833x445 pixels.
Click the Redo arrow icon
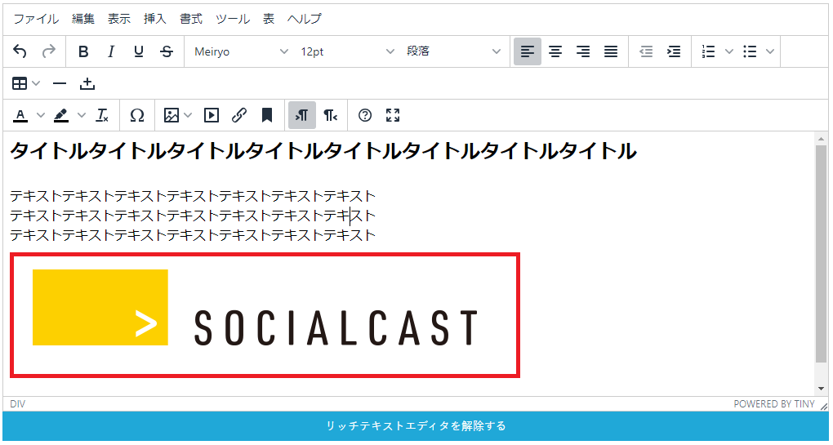(49, 51)
